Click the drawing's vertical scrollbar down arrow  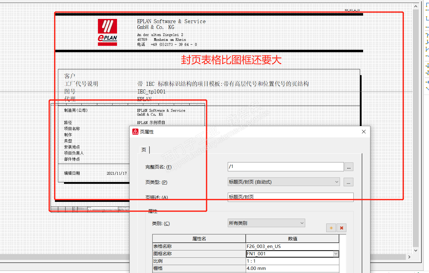tap(416, 250)
